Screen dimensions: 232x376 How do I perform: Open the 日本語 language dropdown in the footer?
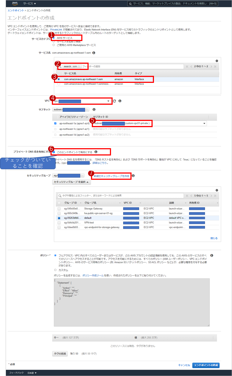coord(32,373)
